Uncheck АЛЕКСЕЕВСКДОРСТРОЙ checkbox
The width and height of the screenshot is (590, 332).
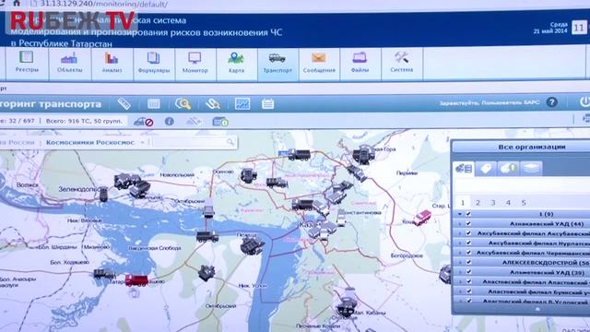pyautogui.click(x=468, y=262)
